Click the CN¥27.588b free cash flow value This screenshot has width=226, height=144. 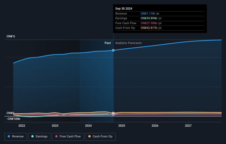click(x=149, y=23)
